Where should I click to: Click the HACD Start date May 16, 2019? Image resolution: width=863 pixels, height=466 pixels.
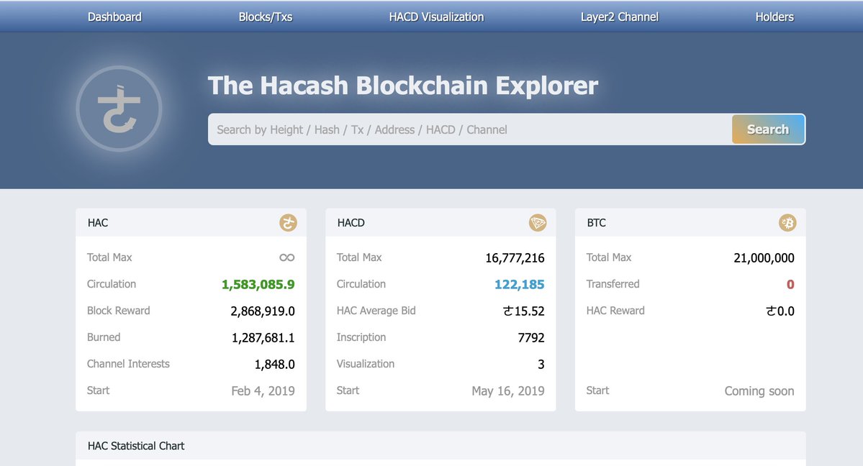click(508, 391)
